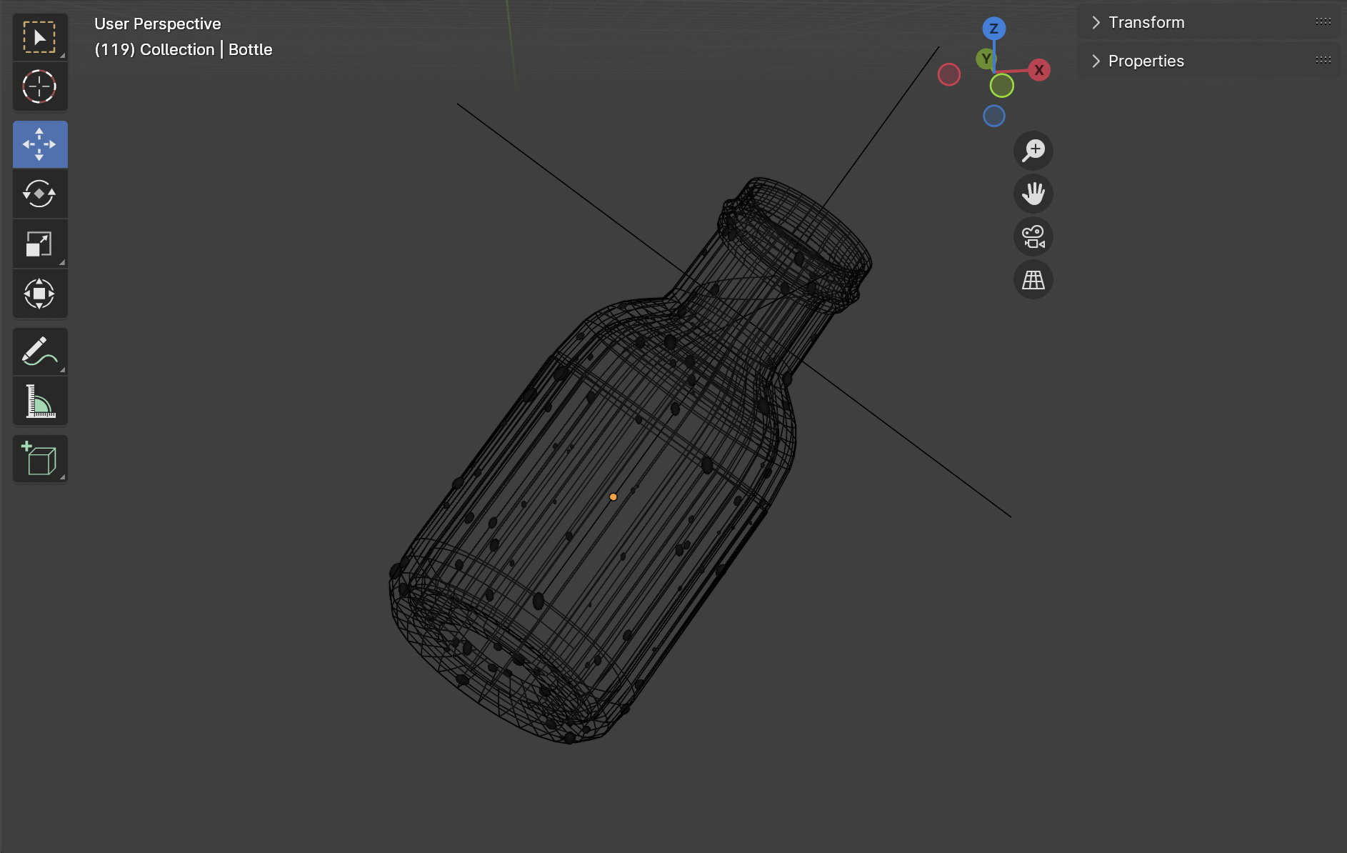Choose the Add Cube tool
This screenshot has width=1347, height=853.
point(39,459)
